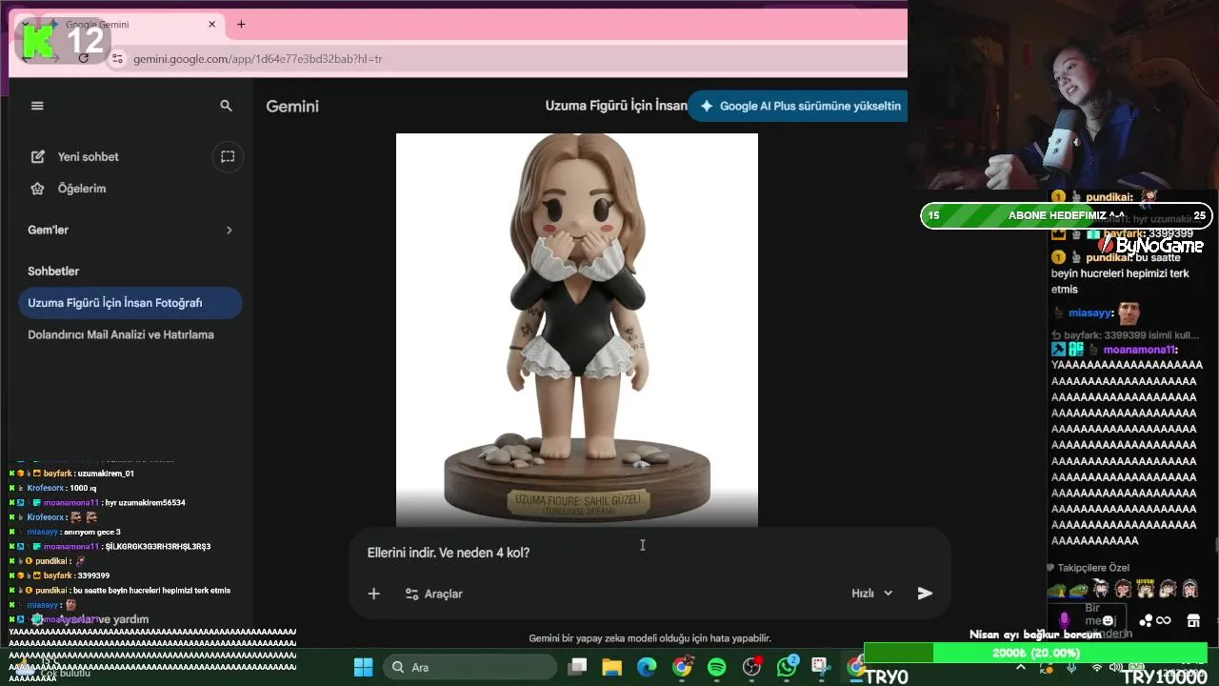Click the infinity icon in chat footer

pyautogui.click(x=1163, y=621)
